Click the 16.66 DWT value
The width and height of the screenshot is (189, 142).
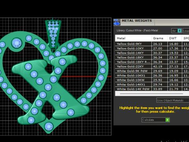point(174,80)
